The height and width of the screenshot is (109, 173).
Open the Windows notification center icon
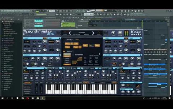(170, 98)
